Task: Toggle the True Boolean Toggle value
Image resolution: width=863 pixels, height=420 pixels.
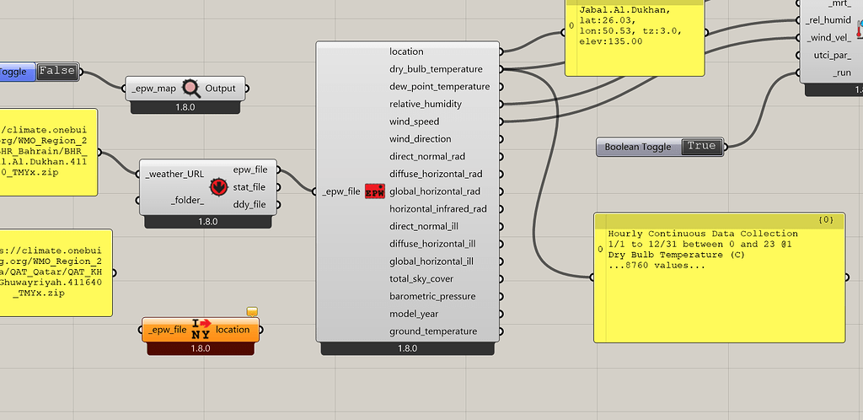Action: [x=701, y=147]
